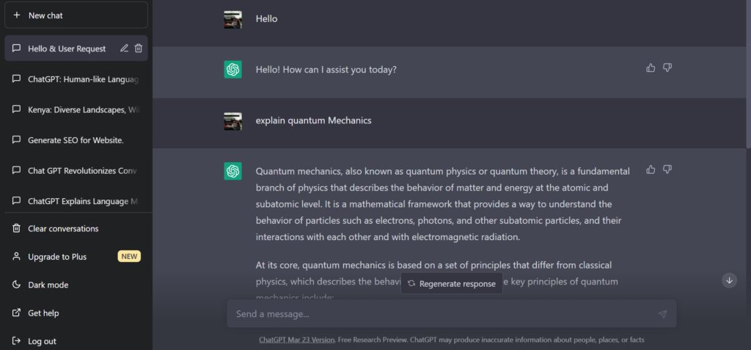This screenshot has width=751, height=350.
Task: Jump to bottom with the down arrow button
Action: coord(730,280)
